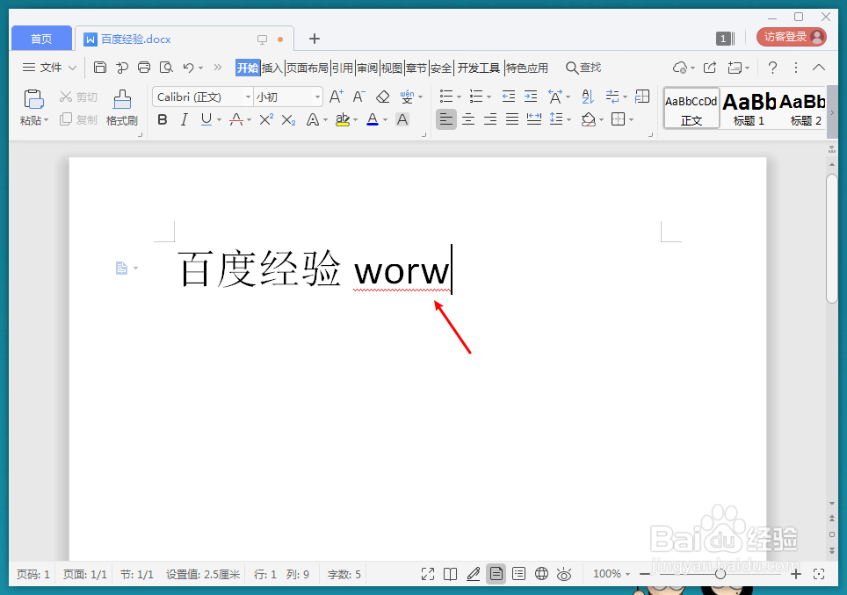Click the zoom slider handle

click(720, 574)
